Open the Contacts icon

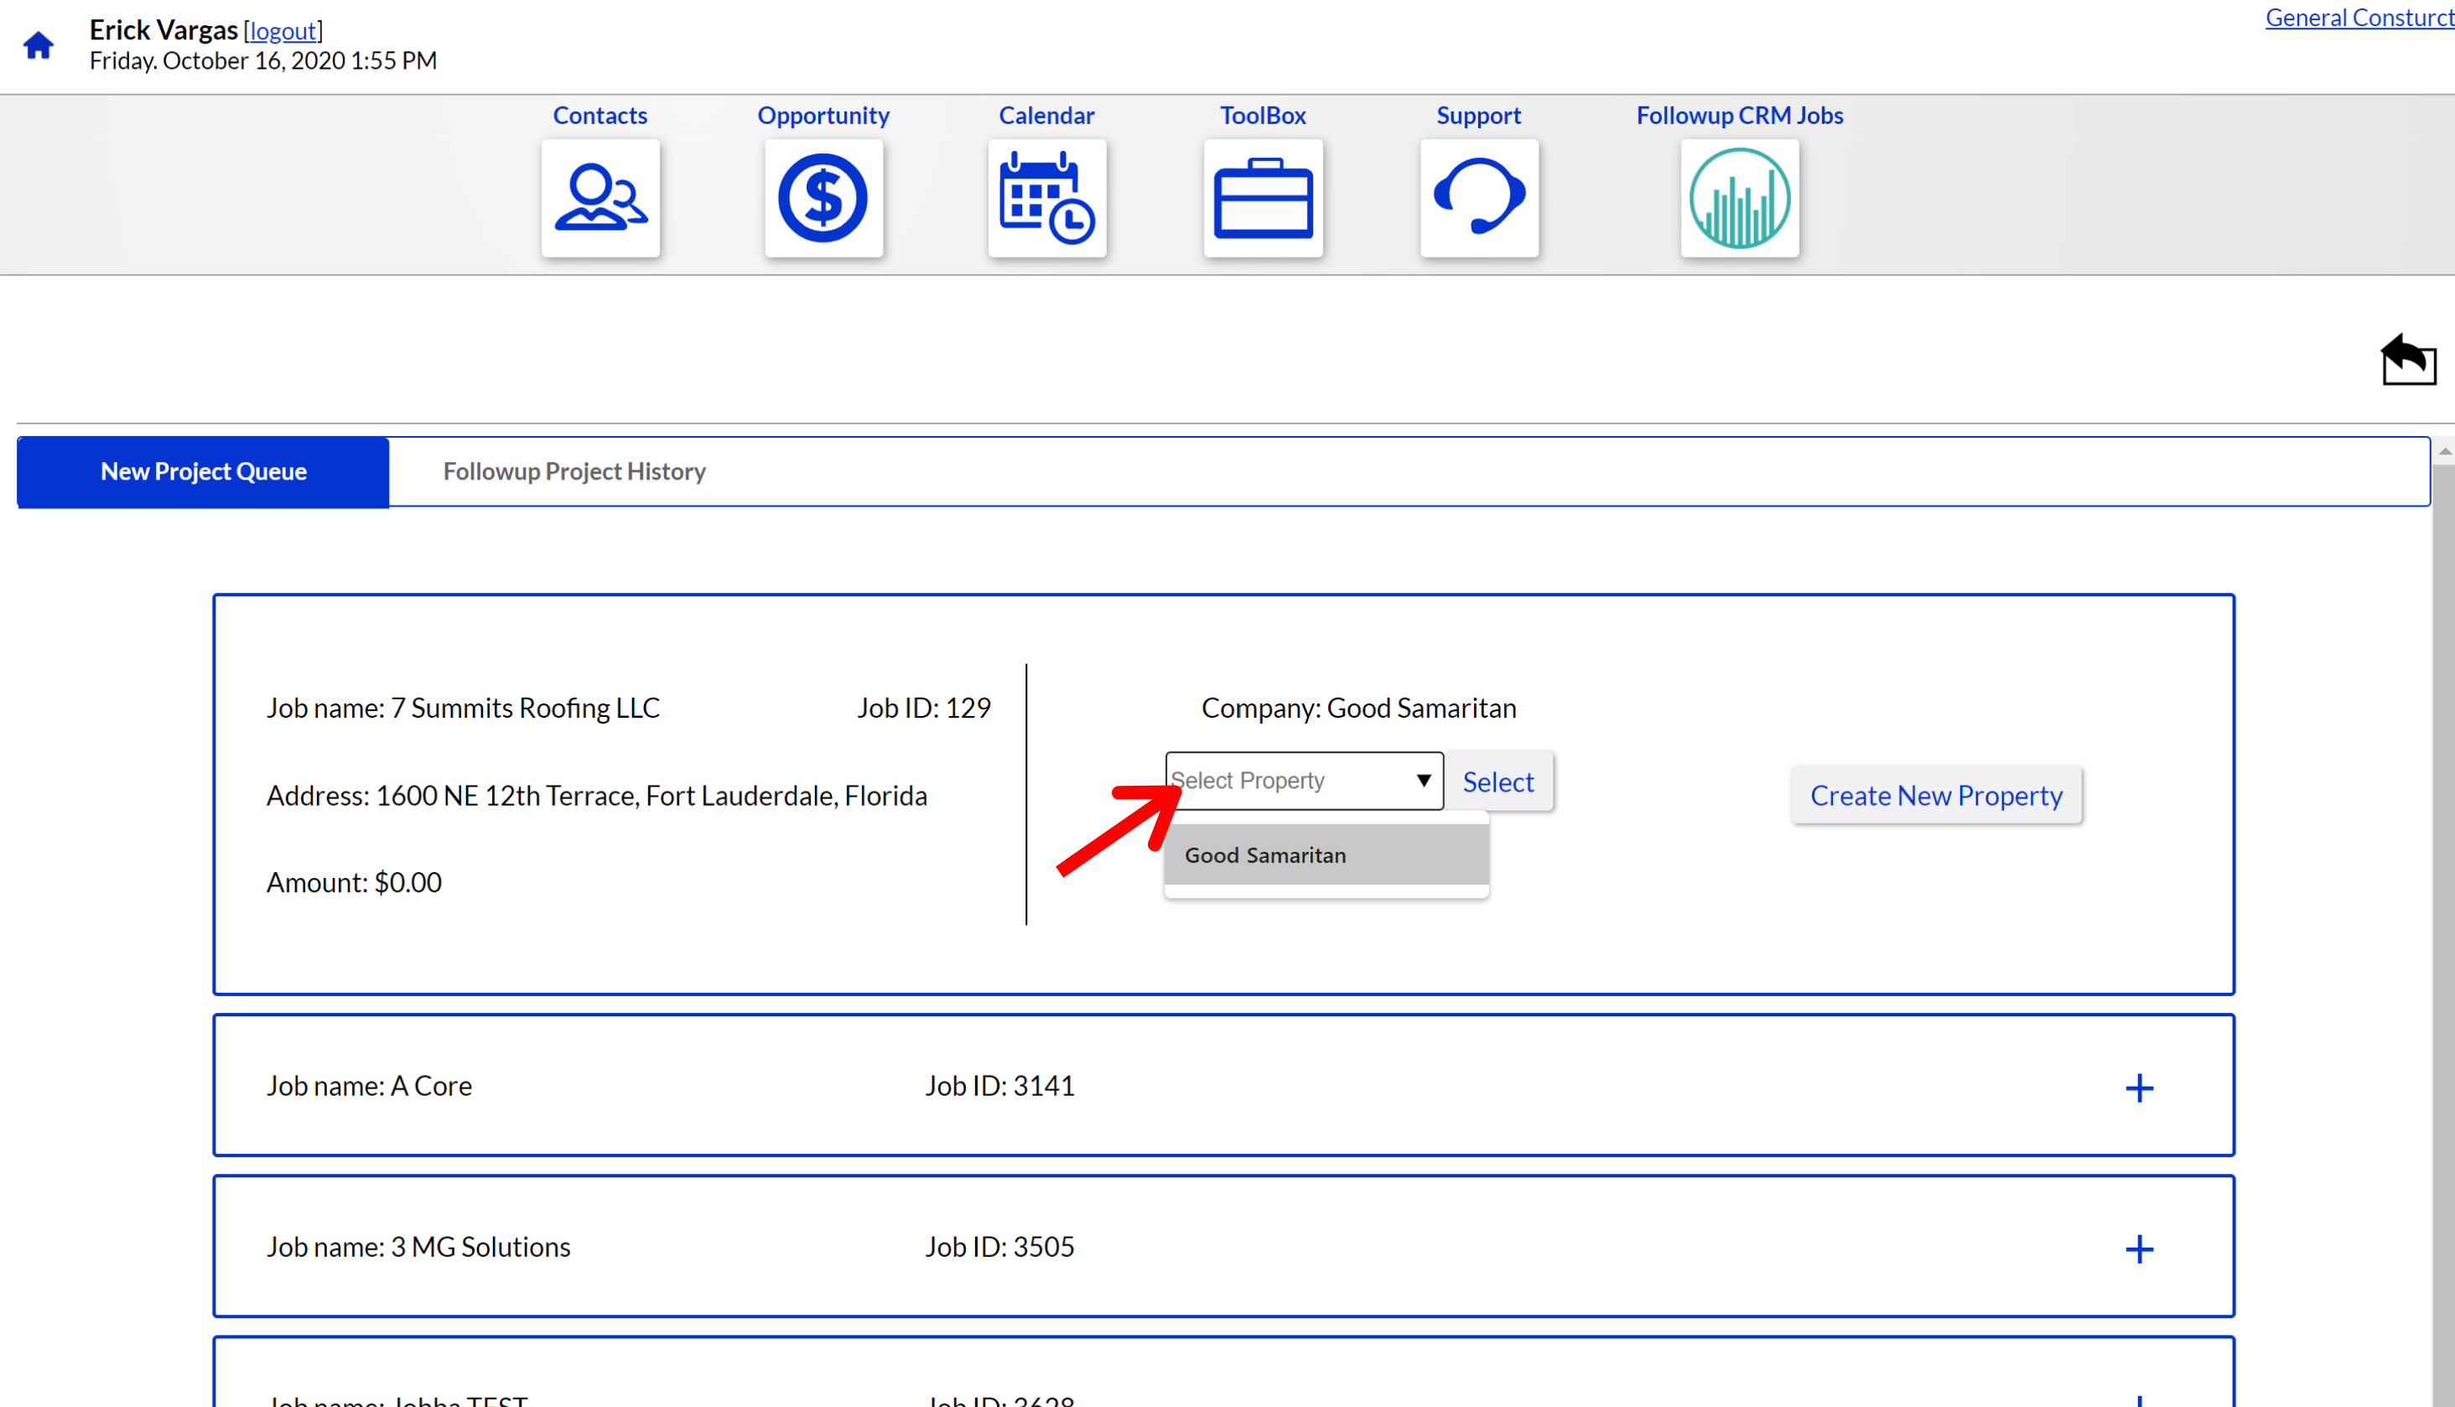pyautogui.click(x=600, y=198)
